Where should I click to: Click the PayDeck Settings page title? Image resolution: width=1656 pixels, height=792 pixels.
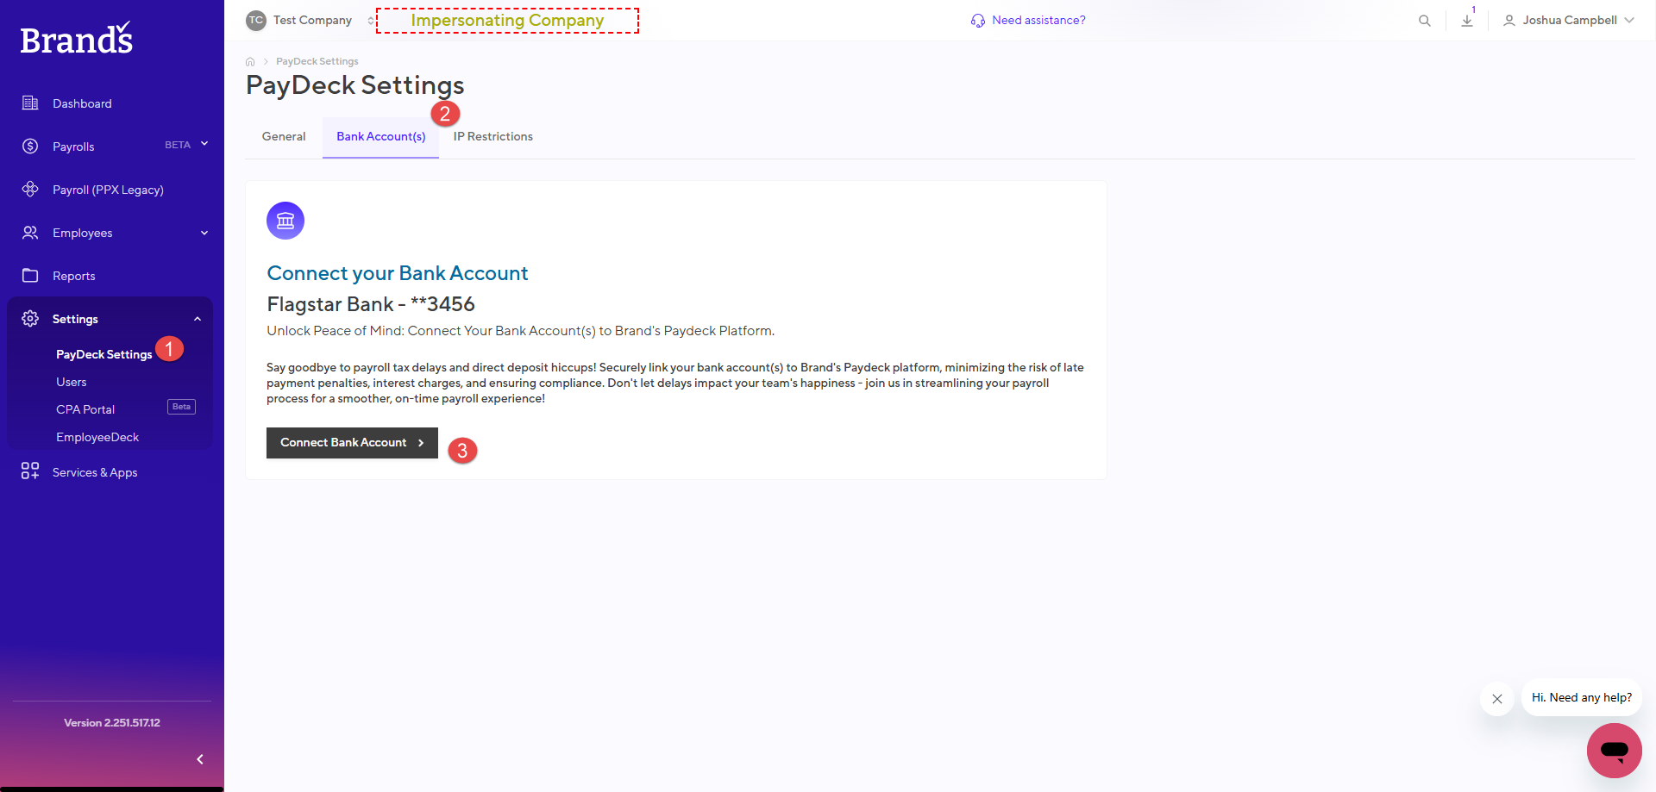coord(354,85)
